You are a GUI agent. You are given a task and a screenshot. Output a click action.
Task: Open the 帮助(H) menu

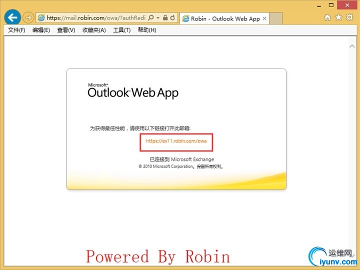pyautogui.click(x=147, y=30)
